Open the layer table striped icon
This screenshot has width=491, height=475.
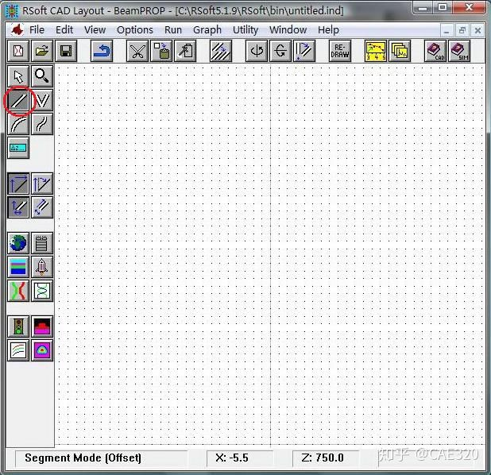pyautogui.click(x=18, y=267)
